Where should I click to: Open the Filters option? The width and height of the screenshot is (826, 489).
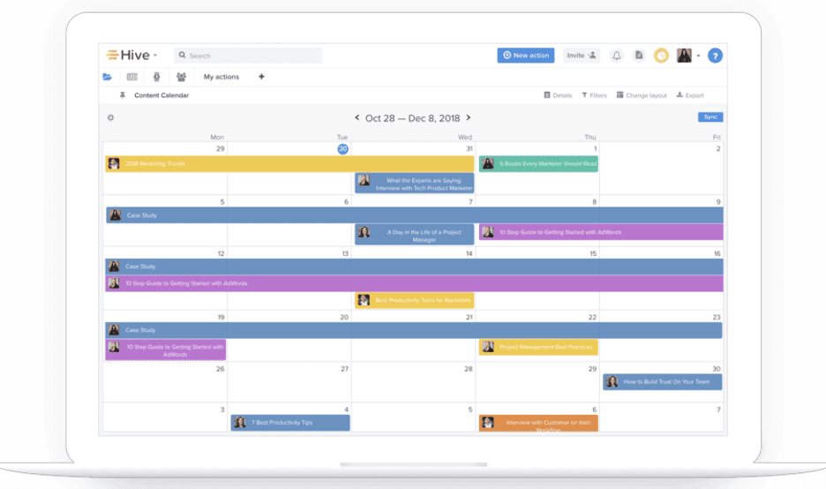(x=594, y=95)
